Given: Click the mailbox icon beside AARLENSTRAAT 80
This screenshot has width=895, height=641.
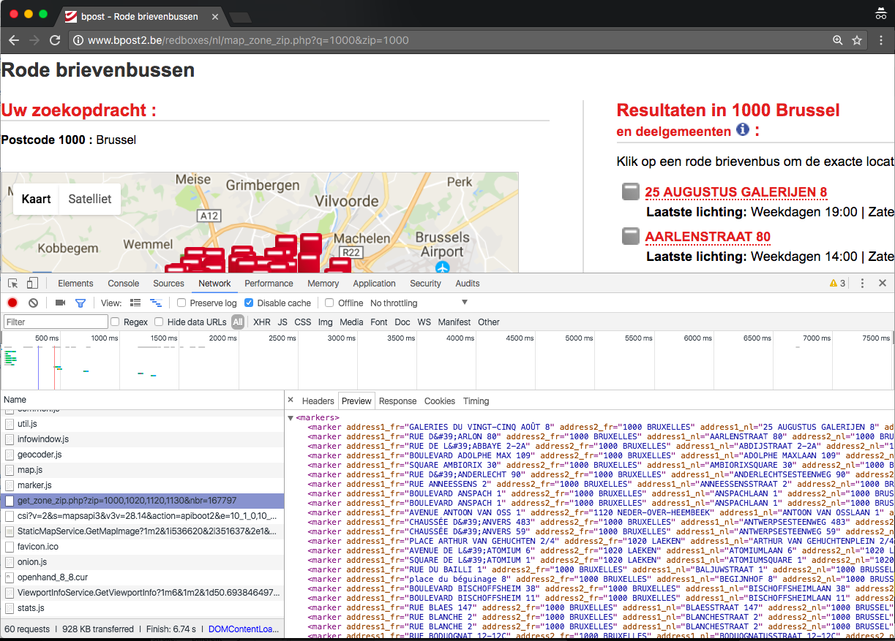Looking at the screenshot, I should click(x=631, y=236).
